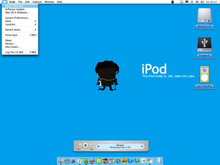This screenshot has height=165, width=220.
Task: Click the max-volume speaker in iTunes player
Action: click(x=92, y=150)
